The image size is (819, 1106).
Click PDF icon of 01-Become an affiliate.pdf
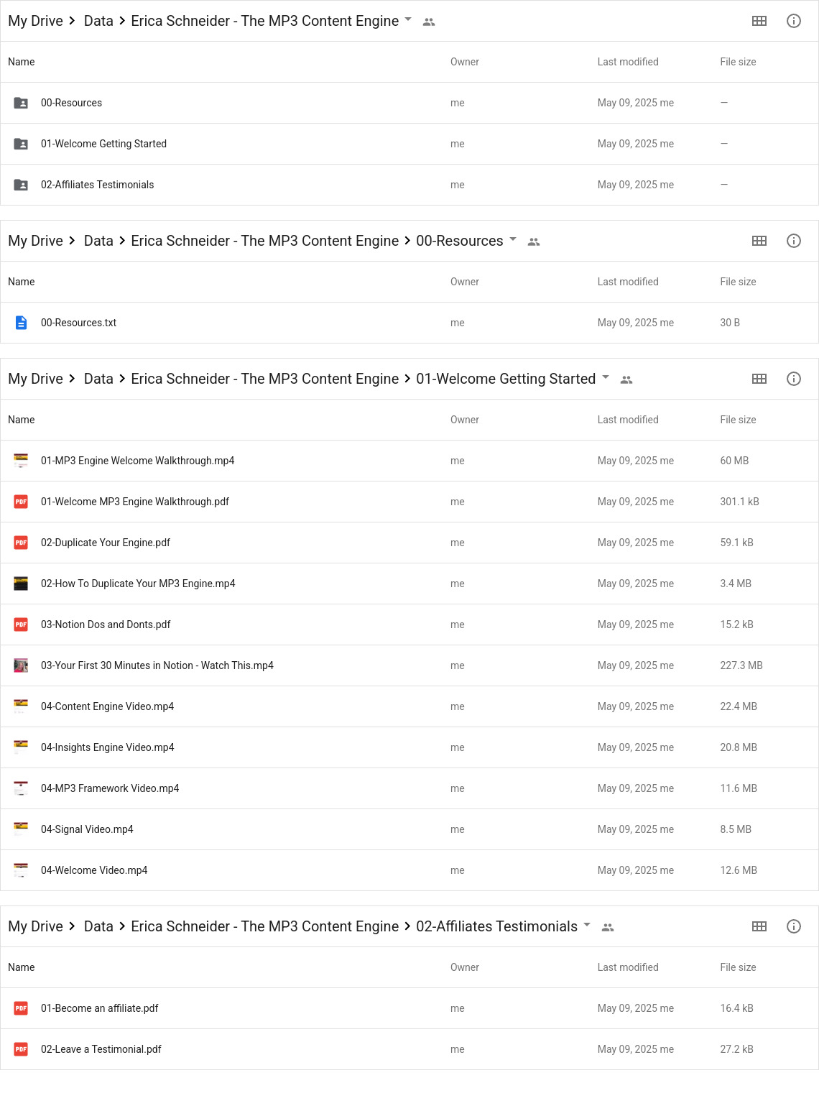tap(22, 1008)
